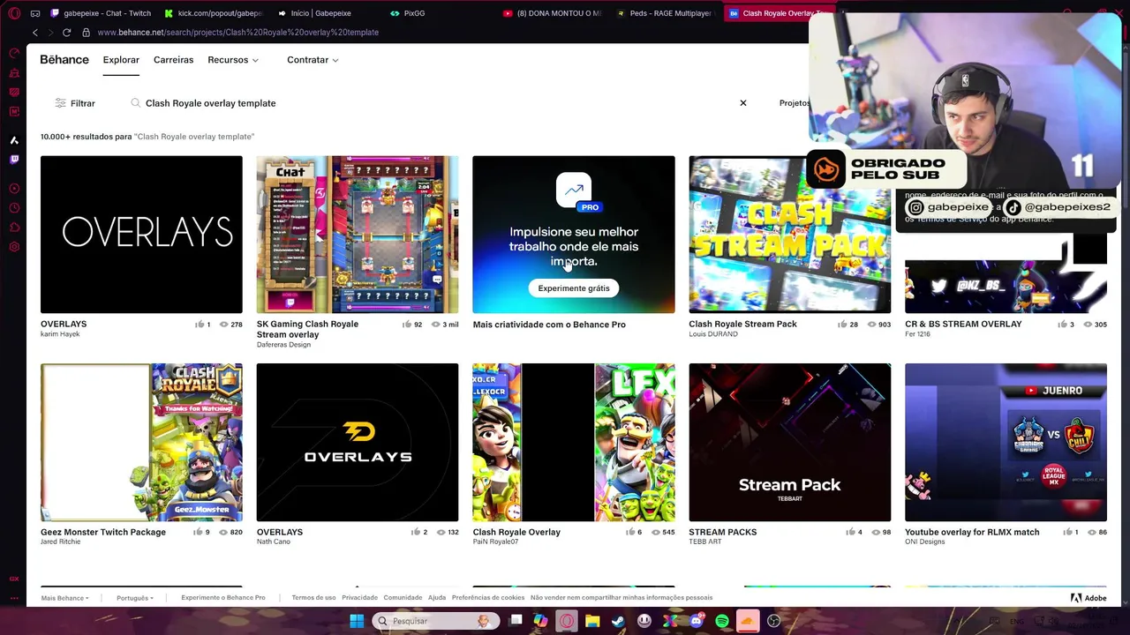Image resolution: width=1130 pixels, height=635 pixels.
Task: Open Termos de uso footer link
Action: (x=313, y=598)
